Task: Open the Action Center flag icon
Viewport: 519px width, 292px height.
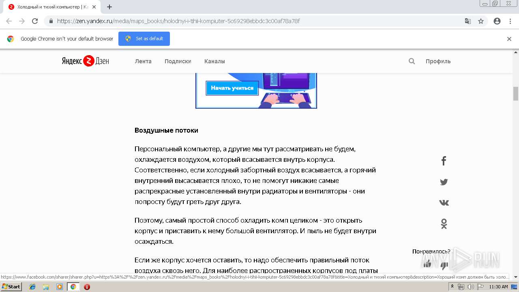Action: pyautogui.click(x=480, y=287)
